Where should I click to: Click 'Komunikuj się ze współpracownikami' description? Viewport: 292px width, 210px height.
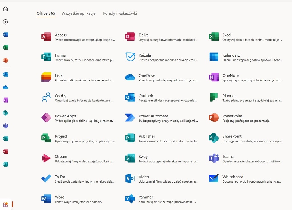(168, 202)
